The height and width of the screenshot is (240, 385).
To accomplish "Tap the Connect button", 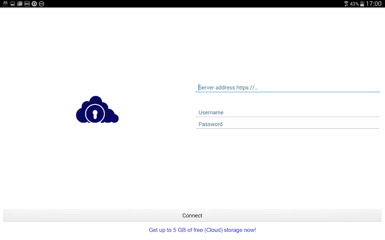I will tap(192, 216).
